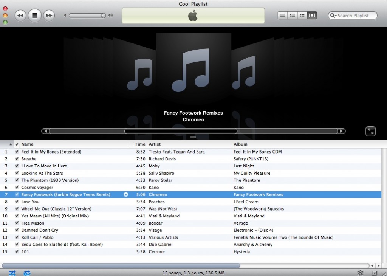The image size is (387, 276).
Task: Start a Genius playlist from the gear icon
Action: [360, 272]
